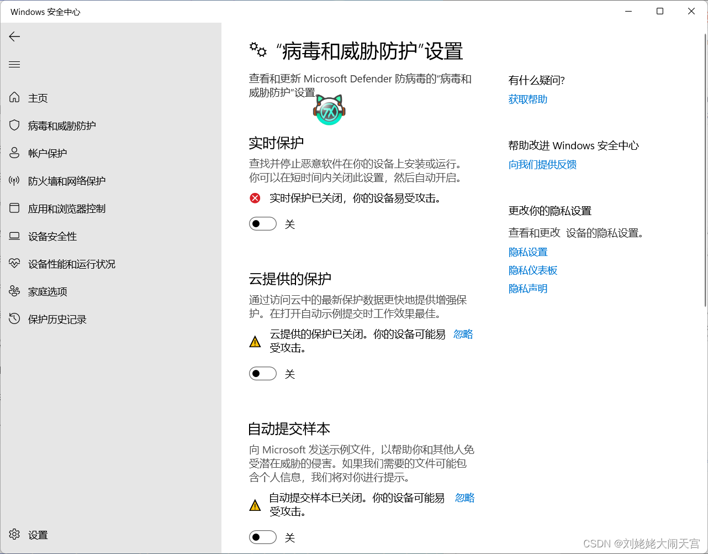This screenshot has height=554, width=708.
Task: Click the window icon for 应用和浏览器控制
Action: point(14,208)
